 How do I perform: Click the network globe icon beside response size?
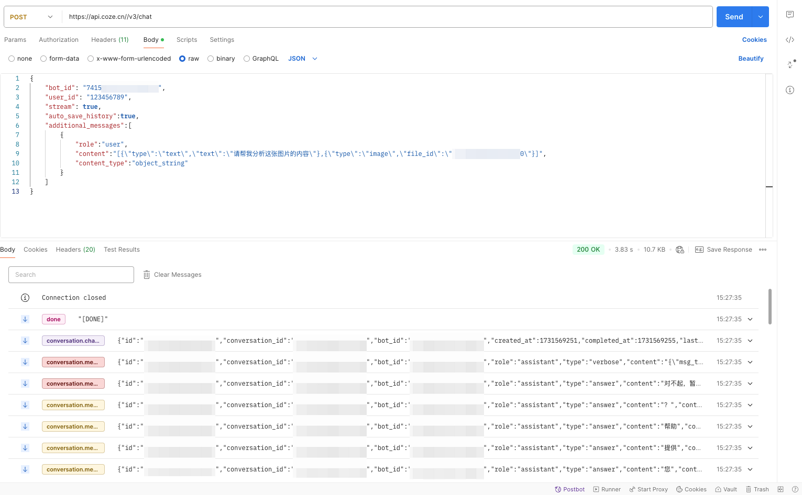680,250
